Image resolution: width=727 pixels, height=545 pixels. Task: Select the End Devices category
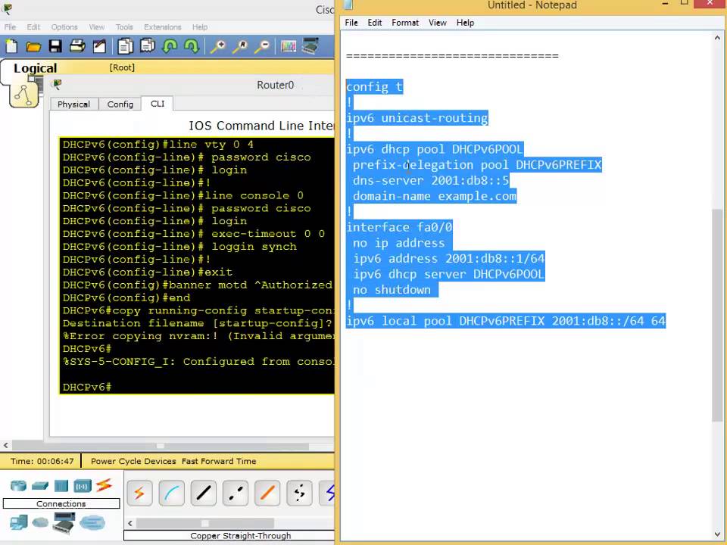coord(18,523)
